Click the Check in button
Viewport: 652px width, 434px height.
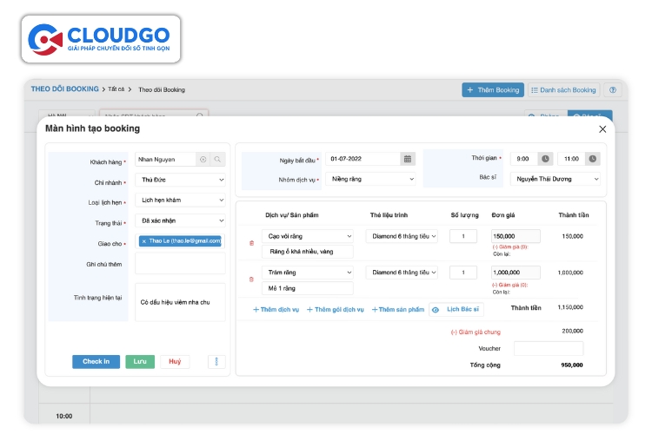coord(96,362)
